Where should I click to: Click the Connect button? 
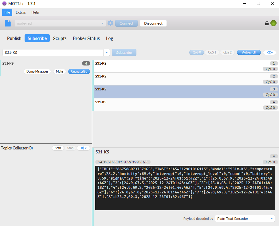point(126,23)
